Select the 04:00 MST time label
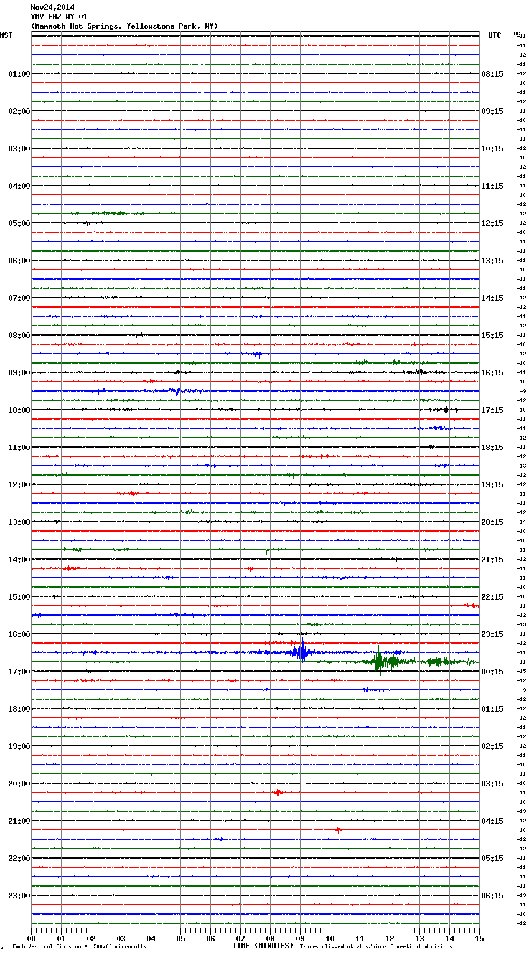This screenshot has width=529, height=955. point(19,186)
